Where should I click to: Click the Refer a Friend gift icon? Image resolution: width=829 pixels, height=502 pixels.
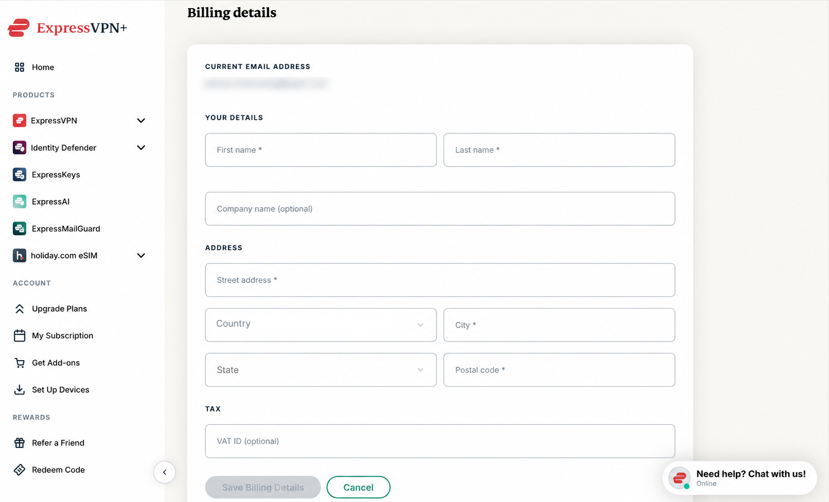[20, 443]
